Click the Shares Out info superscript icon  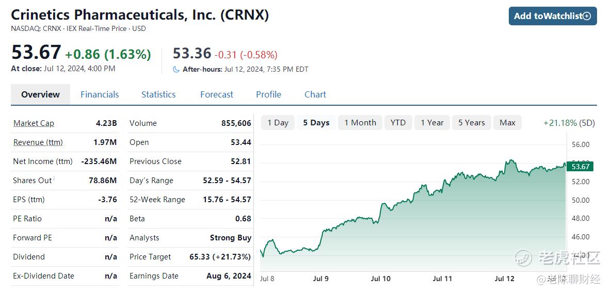coord(54,178)
